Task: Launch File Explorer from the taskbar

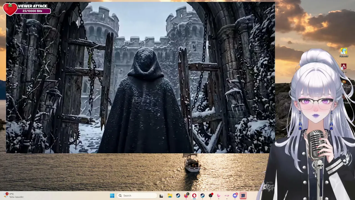Action: [x=170, y=196]
